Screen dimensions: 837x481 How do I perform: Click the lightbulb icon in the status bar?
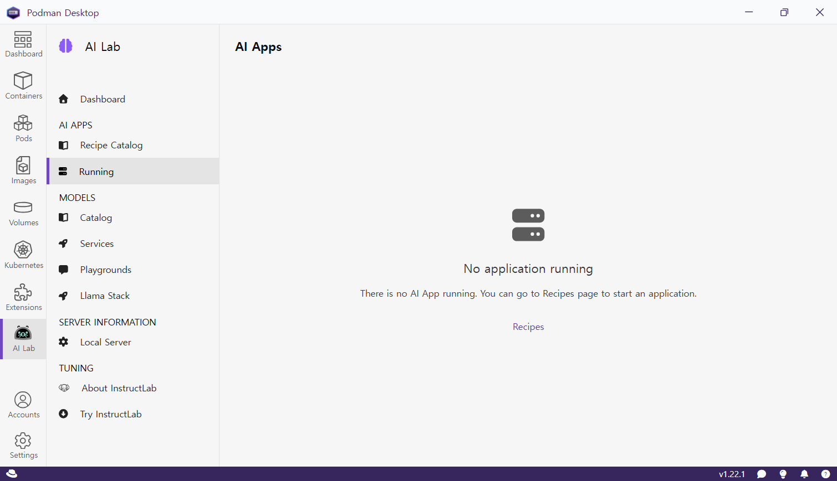[783, 474]
